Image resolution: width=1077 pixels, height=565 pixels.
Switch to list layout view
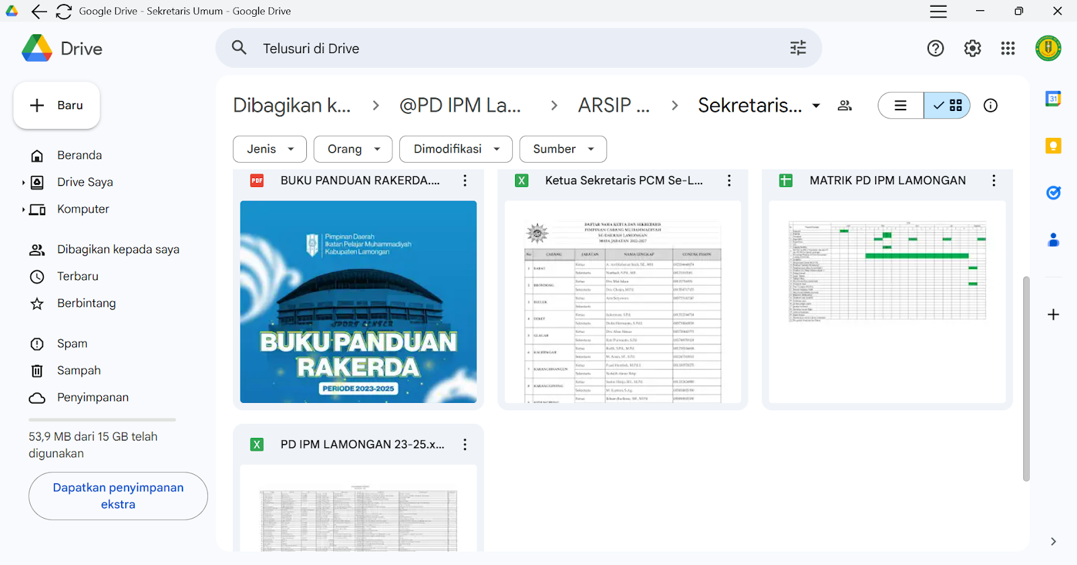(901, 106)
